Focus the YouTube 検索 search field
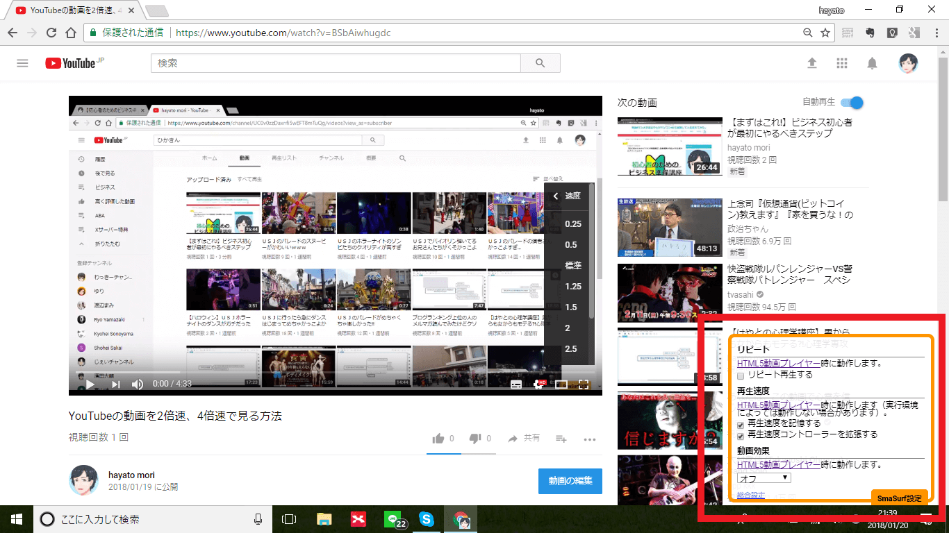The image size is (949, 533). 336,63
